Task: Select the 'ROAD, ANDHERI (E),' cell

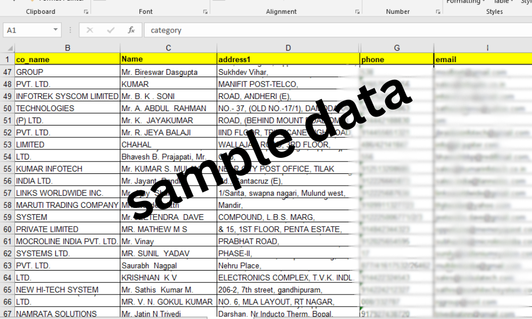Action: [288, 96]
